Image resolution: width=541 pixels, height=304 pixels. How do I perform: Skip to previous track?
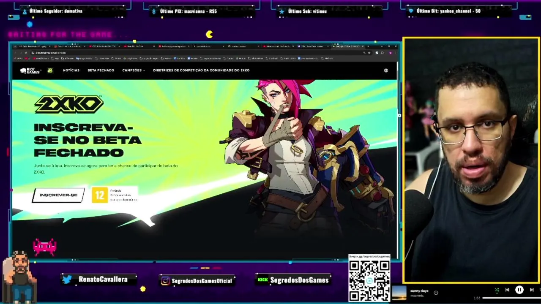(x=507, y=290)
